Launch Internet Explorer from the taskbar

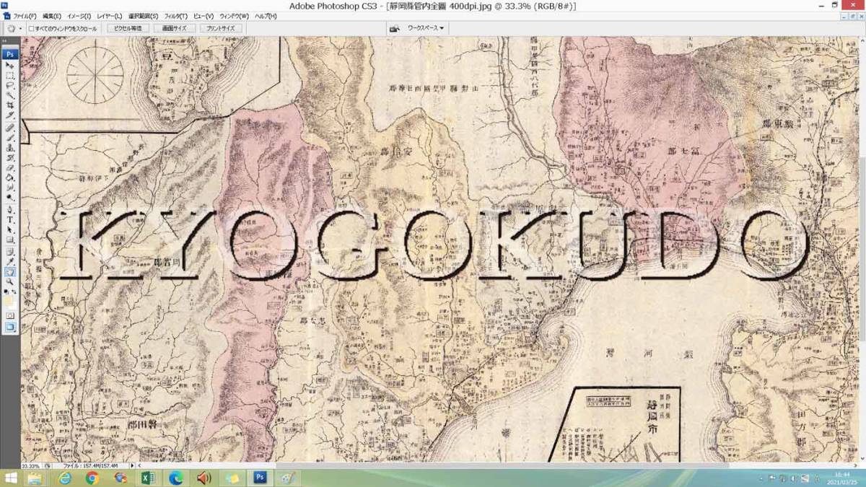65,478
